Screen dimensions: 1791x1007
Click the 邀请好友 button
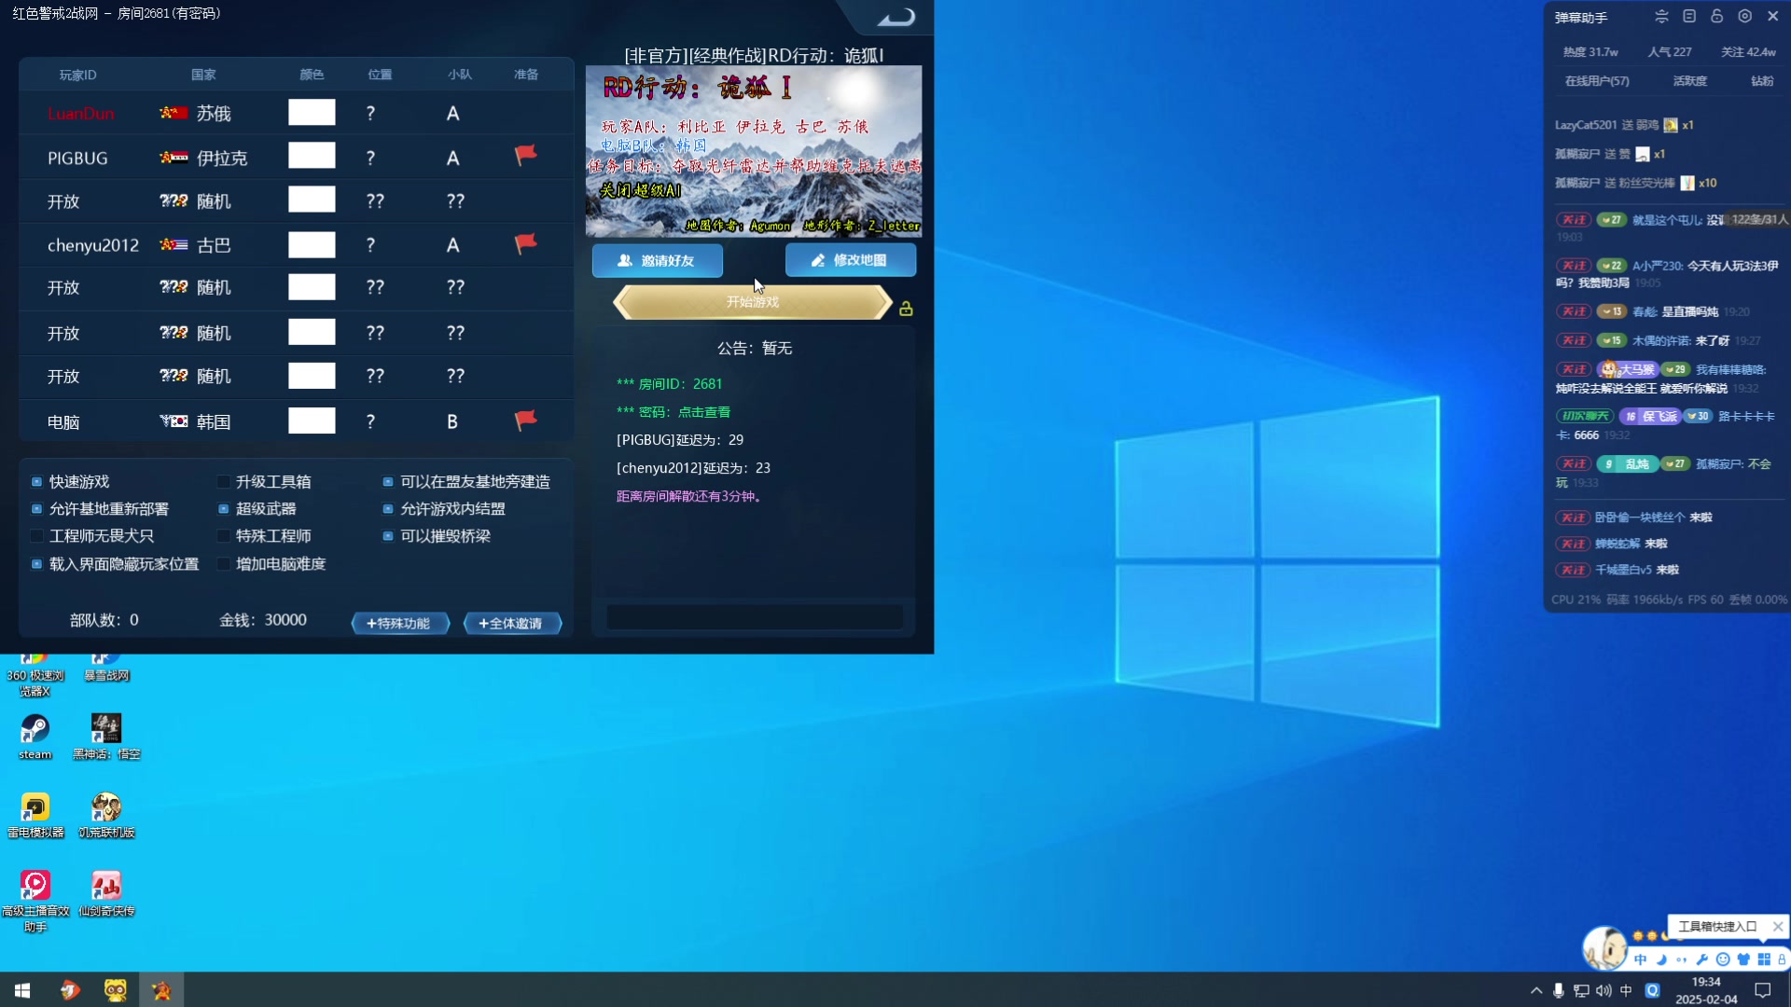658,260
